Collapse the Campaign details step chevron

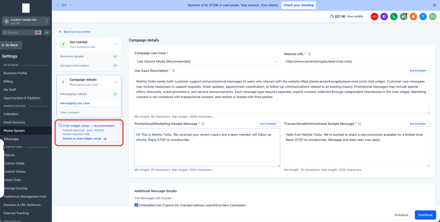tap(116, 82)
